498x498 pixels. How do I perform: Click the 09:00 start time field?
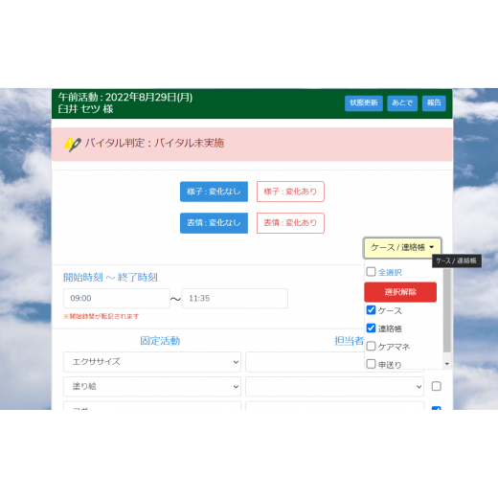[x=117, y=298]
